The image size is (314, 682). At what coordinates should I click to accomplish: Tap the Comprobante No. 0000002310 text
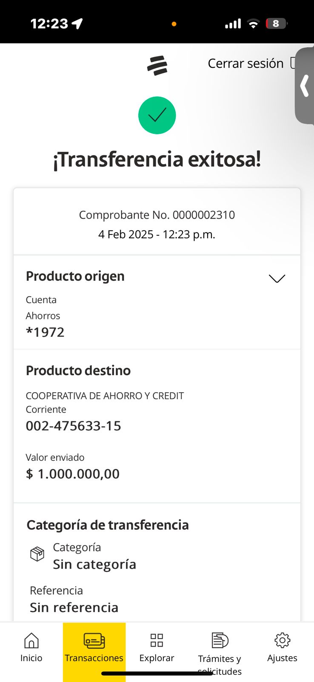(157, 215)
